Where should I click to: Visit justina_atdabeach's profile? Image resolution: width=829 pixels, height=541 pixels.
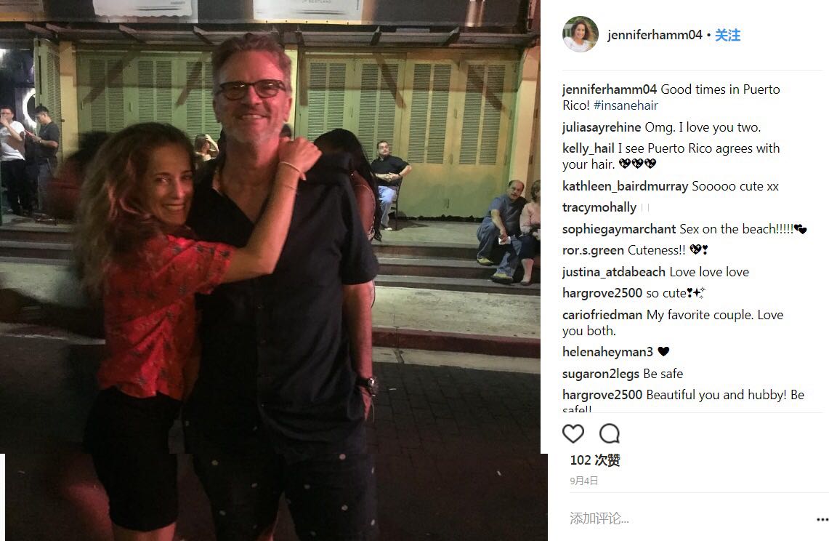point(614,271)
